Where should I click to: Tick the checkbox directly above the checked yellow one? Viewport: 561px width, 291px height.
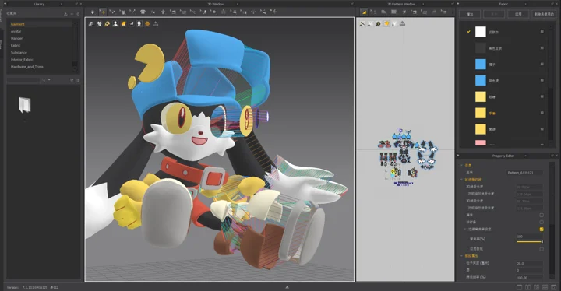coord(542,222)
